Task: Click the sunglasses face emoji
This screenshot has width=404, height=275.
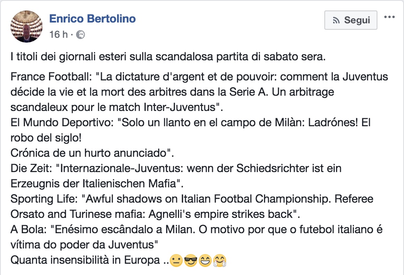Action: [190, 261]
